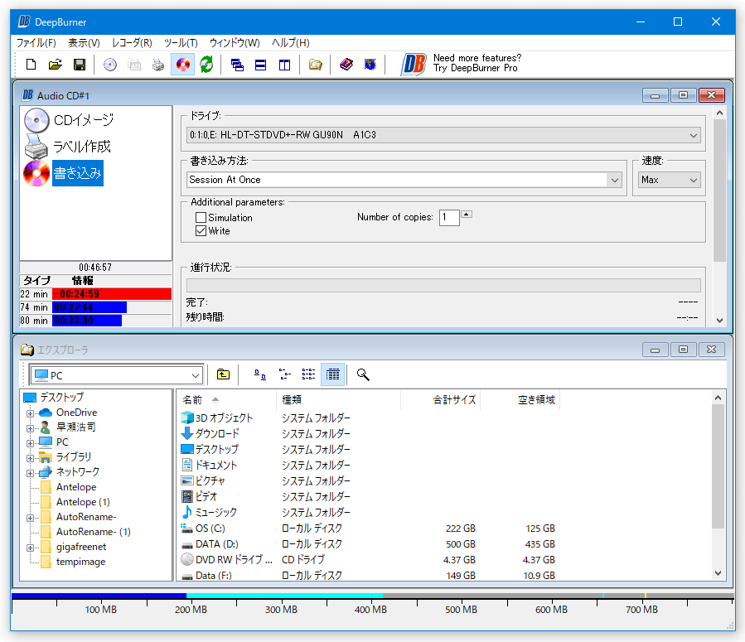745x642 pixels.
Task: Click the globe web toolbar icon
Action: tap(370, 65)
